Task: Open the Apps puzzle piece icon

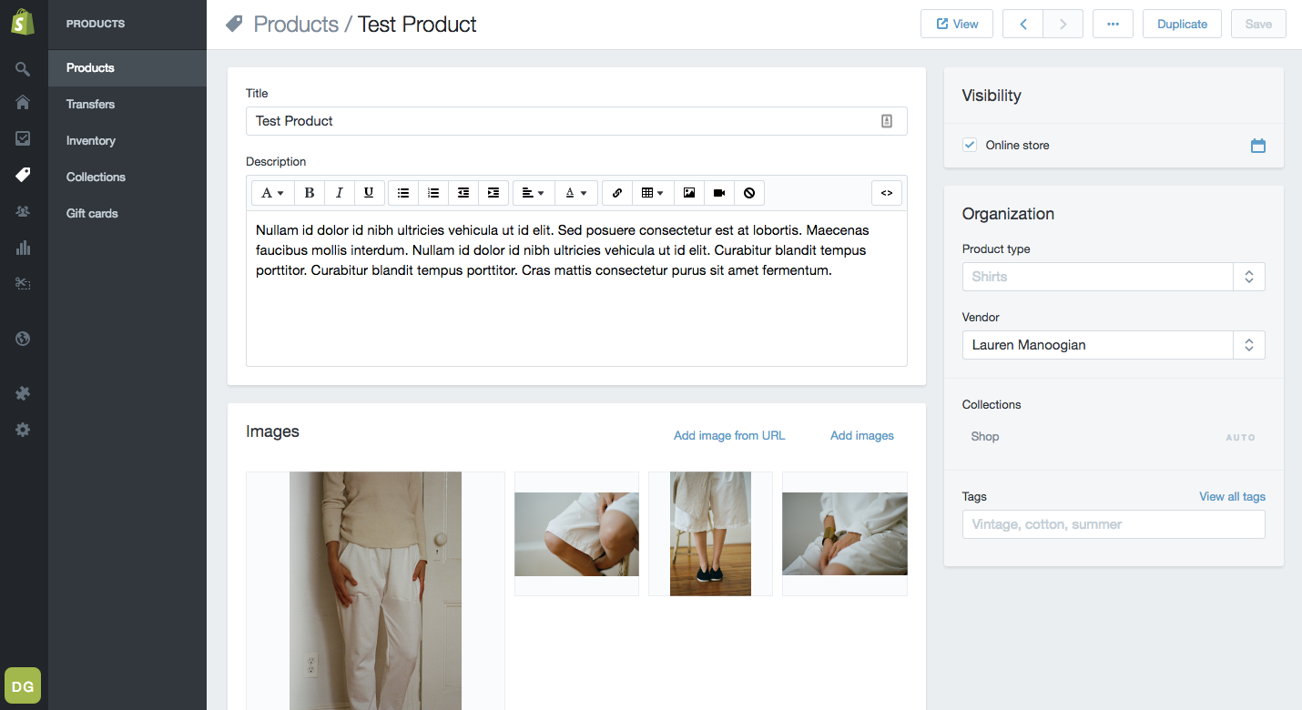Action: [x=23, y=393]
